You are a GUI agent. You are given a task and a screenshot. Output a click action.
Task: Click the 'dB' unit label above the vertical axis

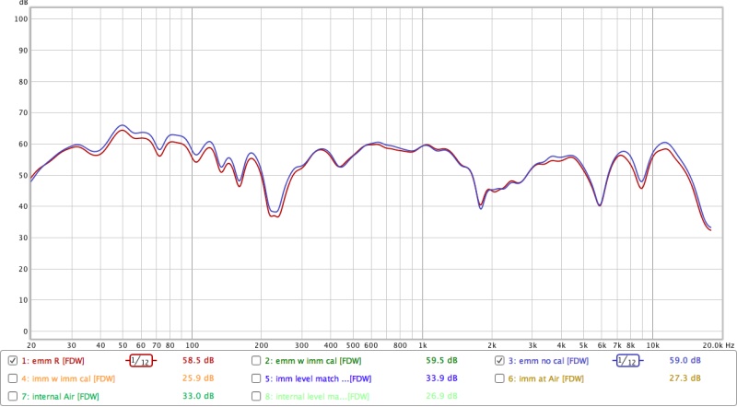pos(24,3)
